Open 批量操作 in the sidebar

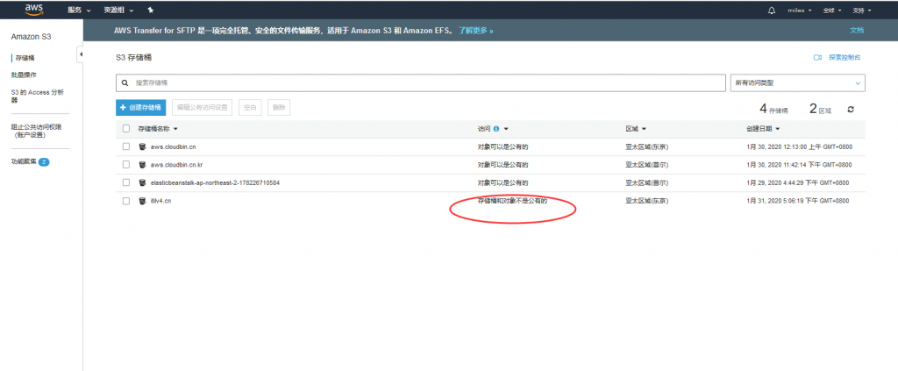pos(24,75)
